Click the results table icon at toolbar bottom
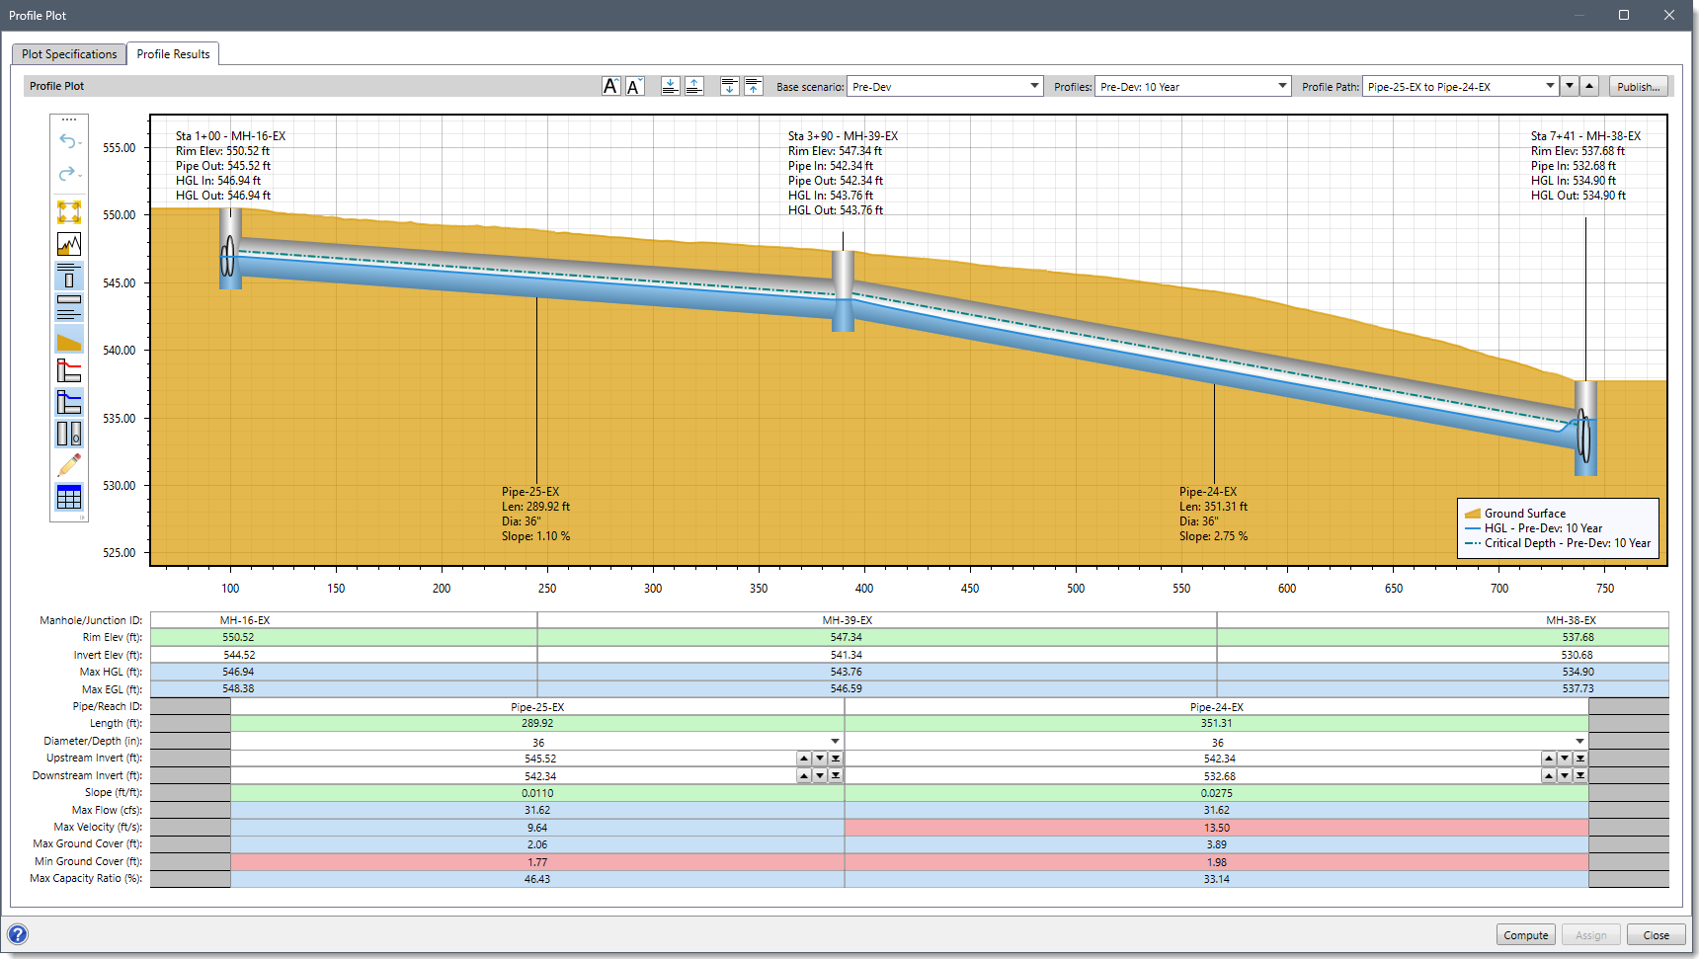 coord(69,497)
